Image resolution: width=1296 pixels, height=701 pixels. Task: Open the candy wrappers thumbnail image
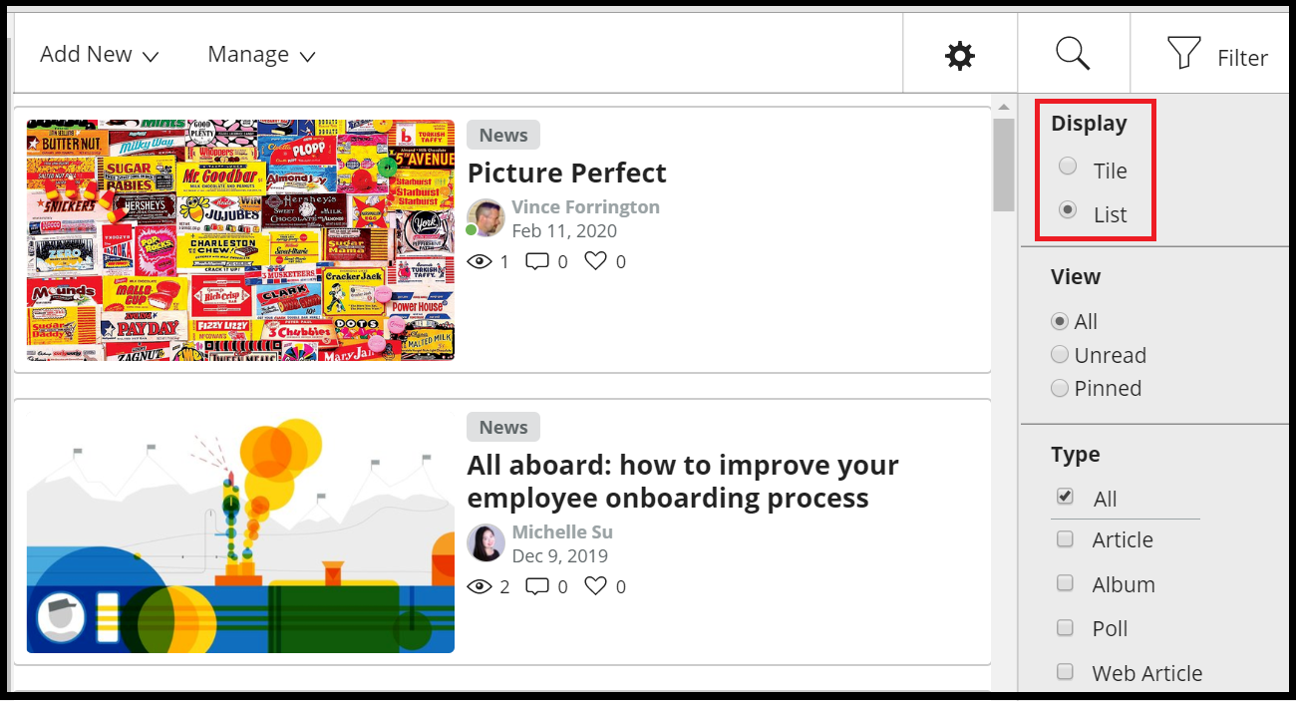240,239
